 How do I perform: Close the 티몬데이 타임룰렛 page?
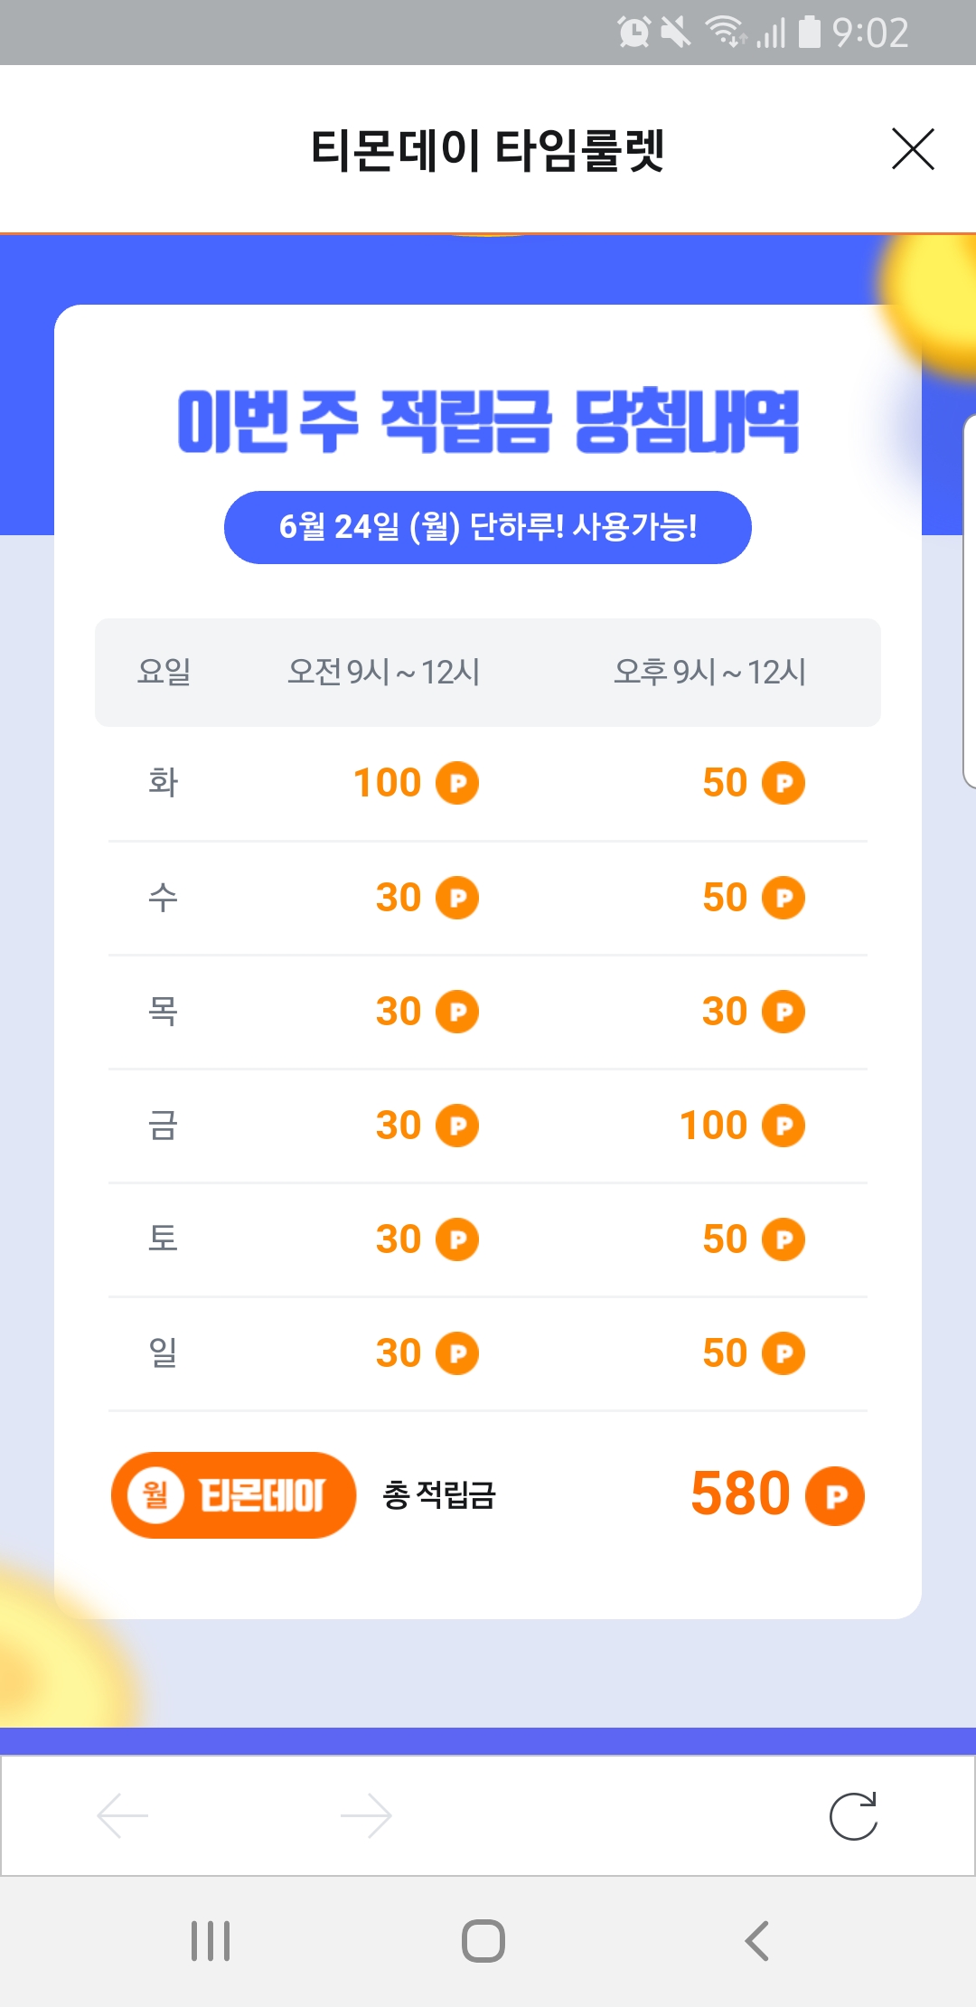(x=913, y=149)
